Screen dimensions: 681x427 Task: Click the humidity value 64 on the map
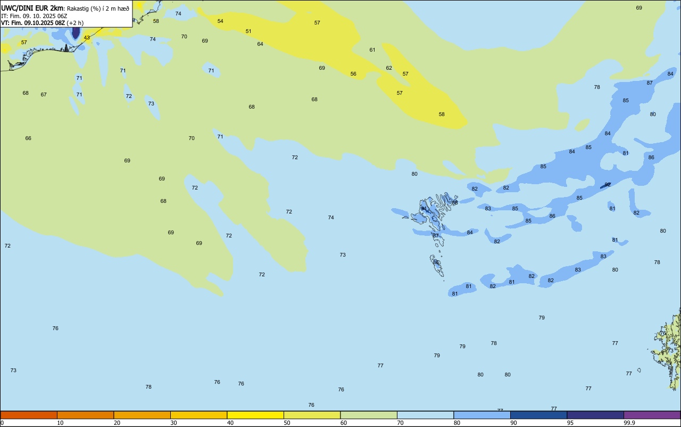(x=260, y=44)
